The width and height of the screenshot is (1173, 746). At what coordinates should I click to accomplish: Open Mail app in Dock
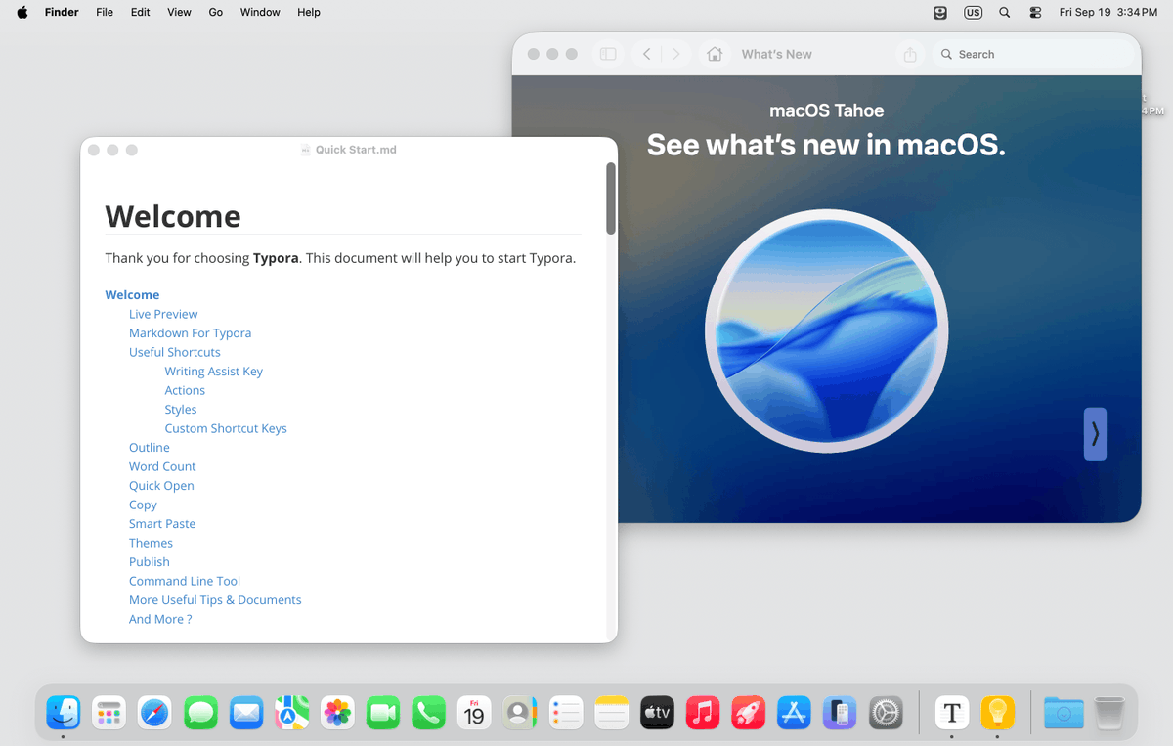tap(246, 713)
